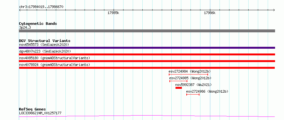Open the LOC339862|NM_001257177 gene label
The image size is (284, 120).
click(x=40, y=113)
